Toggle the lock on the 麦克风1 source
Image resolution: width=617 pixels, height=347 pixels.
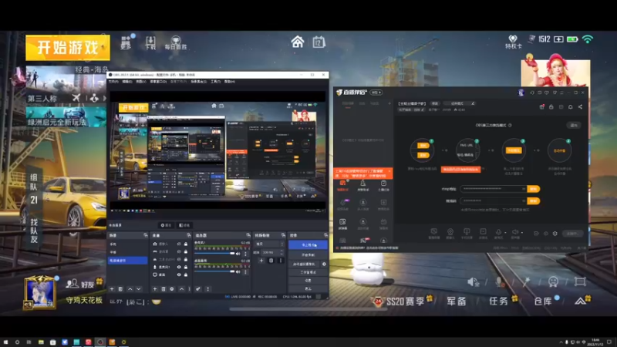coord(186,267)
